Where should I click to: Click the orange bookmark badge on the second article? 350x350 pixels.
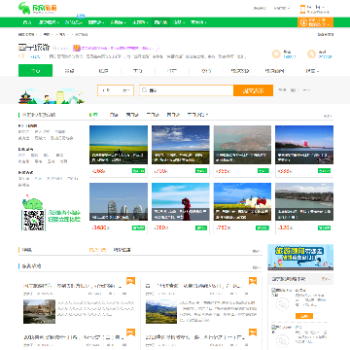click(253, 281)
